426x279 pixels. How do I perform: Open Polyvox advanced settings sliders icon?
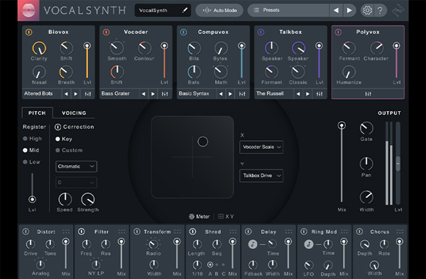click(x=368, y=93)
